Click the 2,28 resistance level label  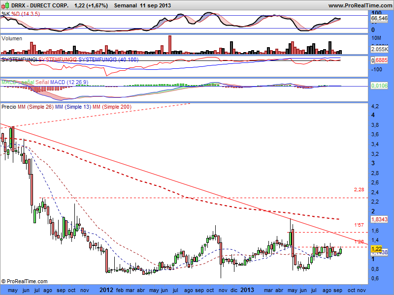(359, 190)
